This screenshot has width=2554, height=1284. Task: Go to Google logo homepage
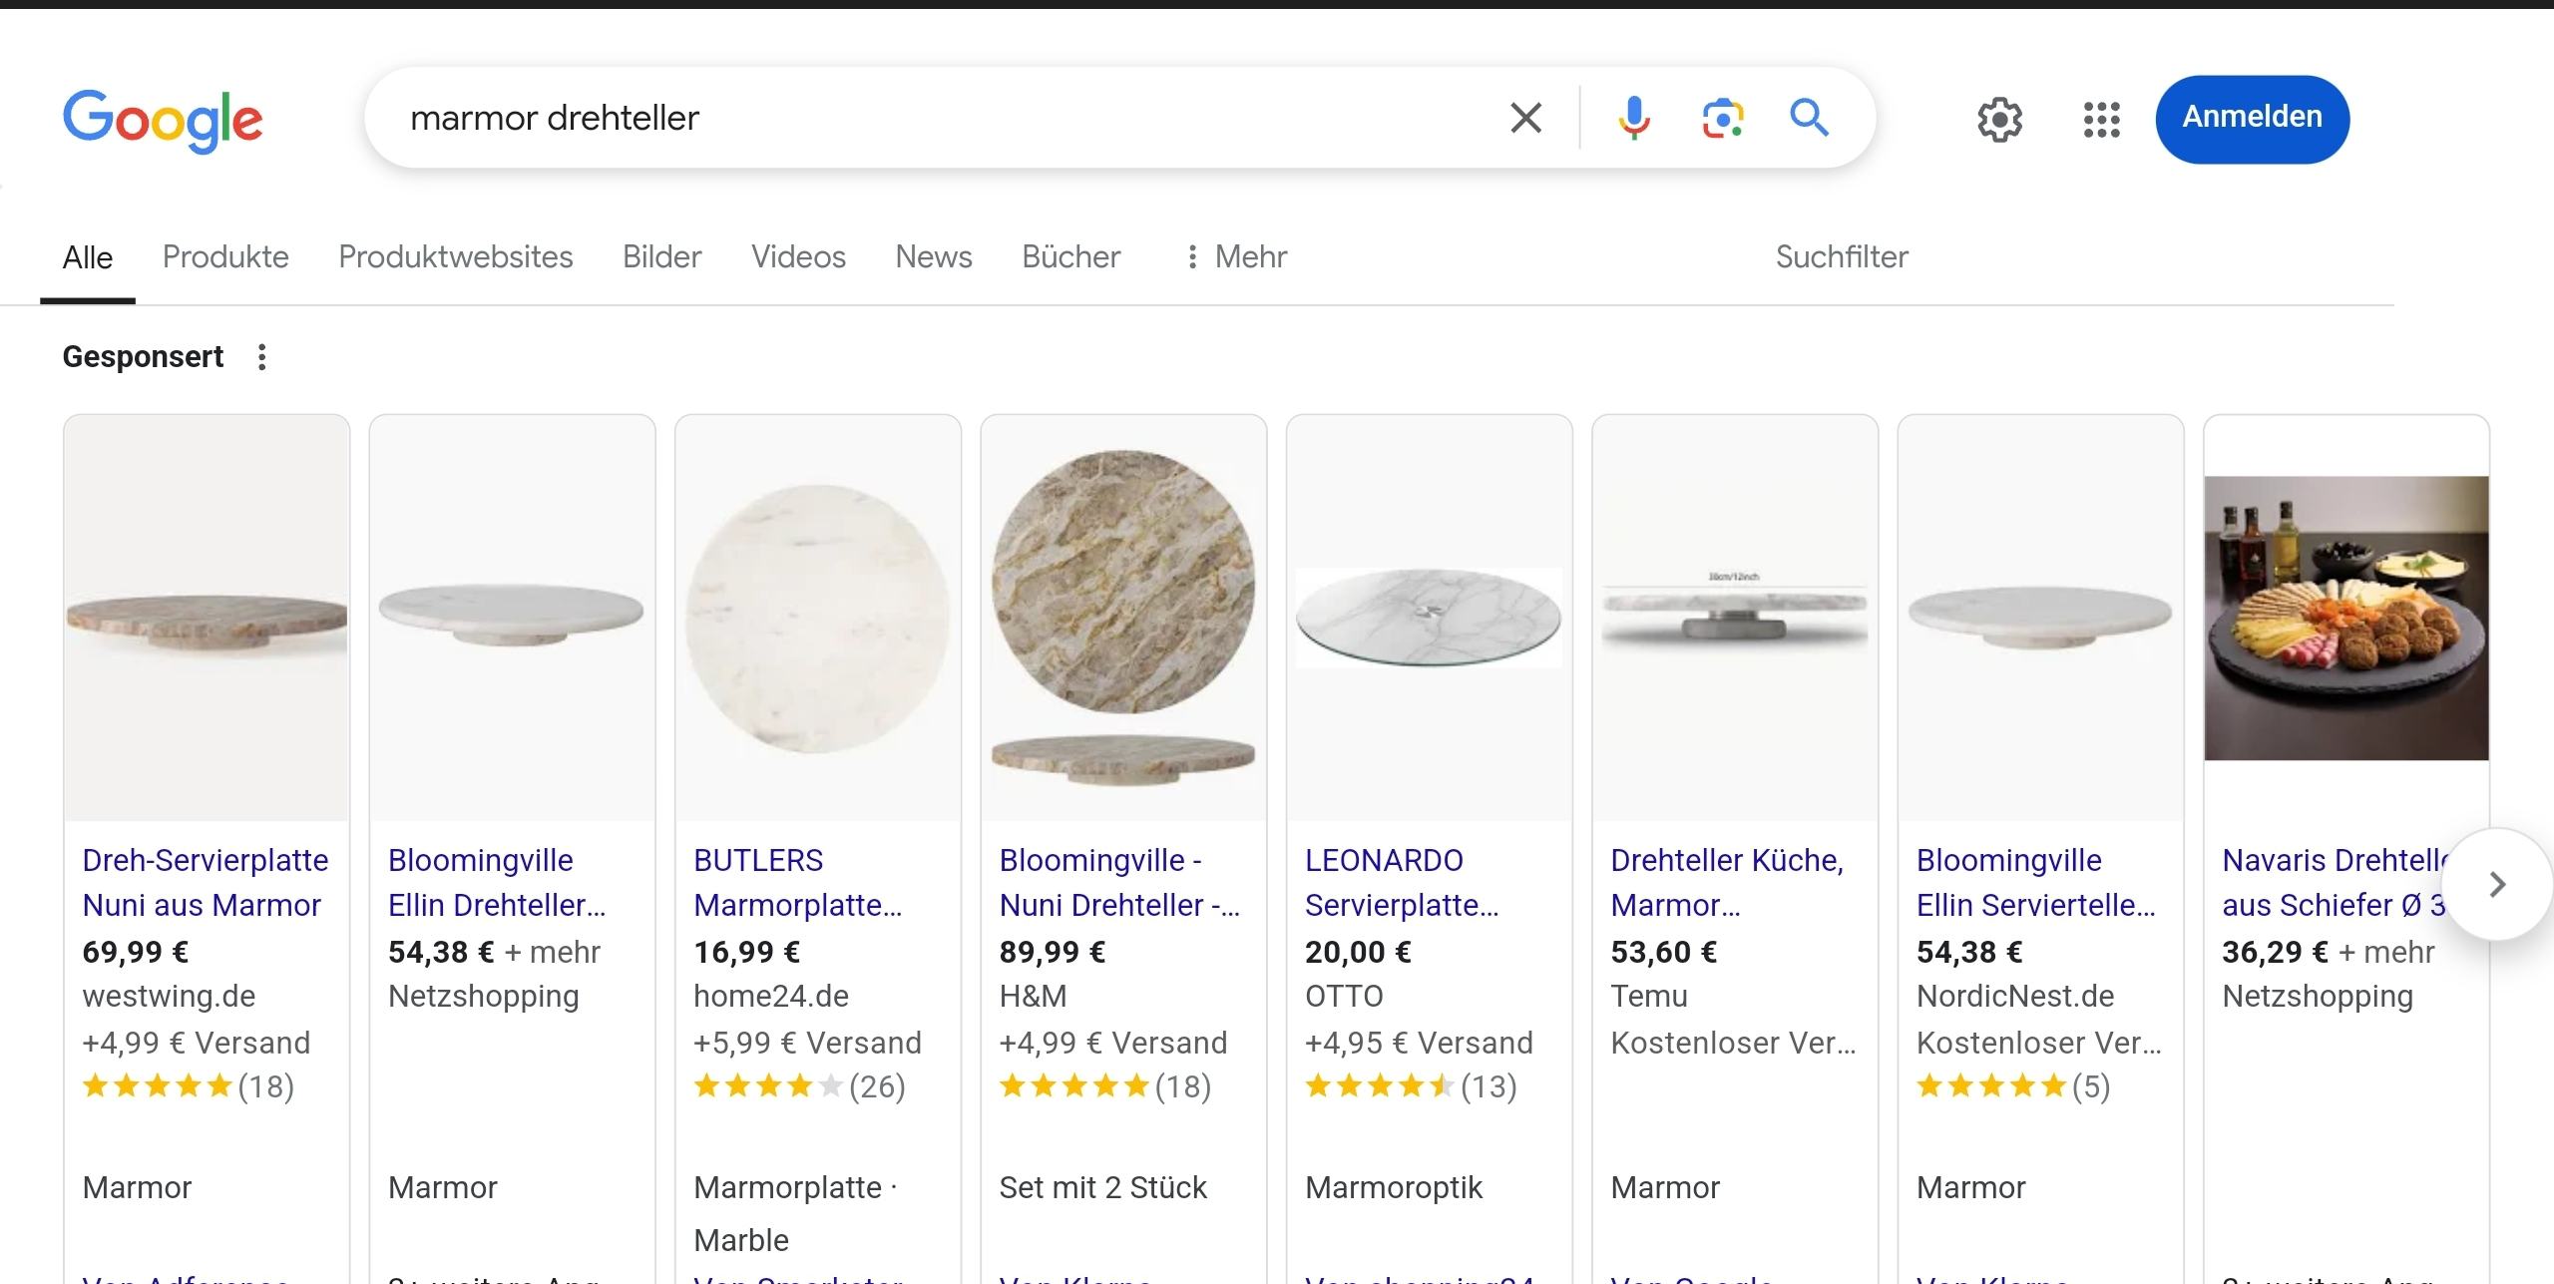point(163,121)
